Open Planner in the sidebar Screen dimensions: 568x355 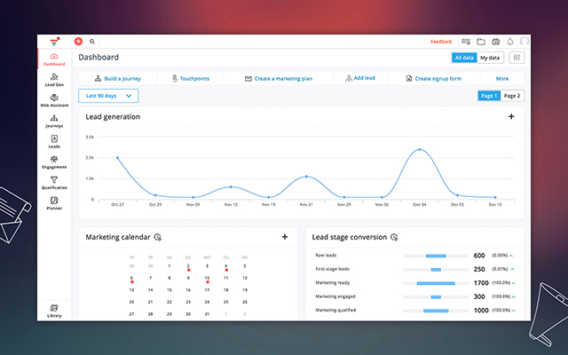click(x=54, y=203)
